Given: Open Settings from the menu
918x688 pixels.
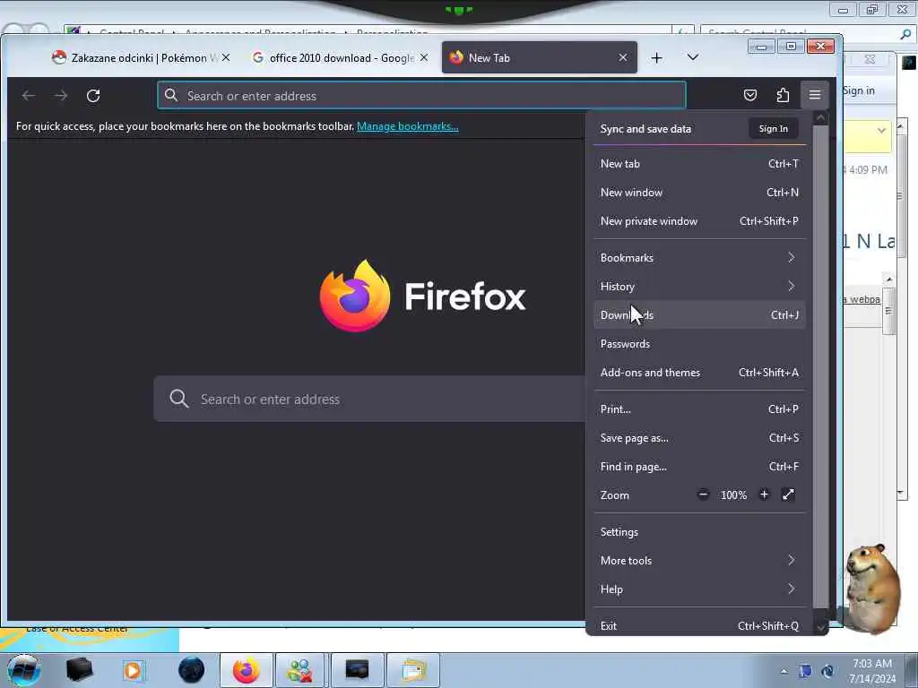Looking at the screenshot, I should (699, 532).
